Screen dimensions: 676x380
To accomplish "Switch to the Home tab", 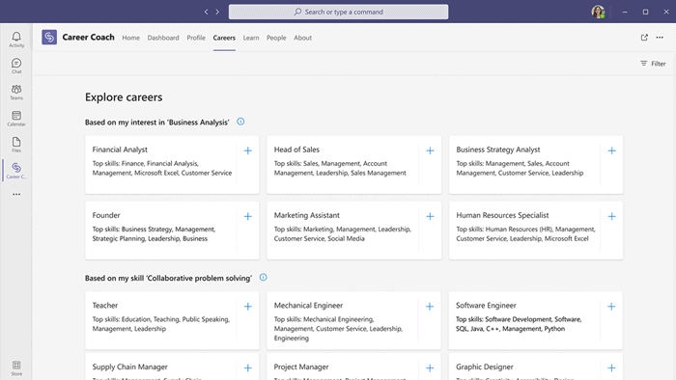I will (130, 38).
